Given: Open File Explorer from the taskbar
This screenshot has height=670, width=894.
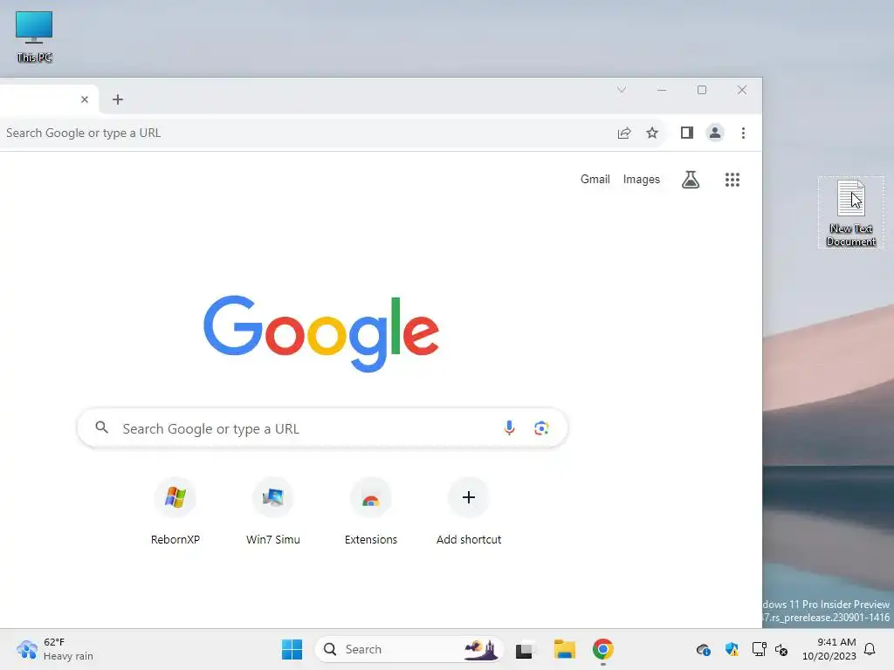Looking at the screenshot, I should pyautogui.click(x=565, y=649).
